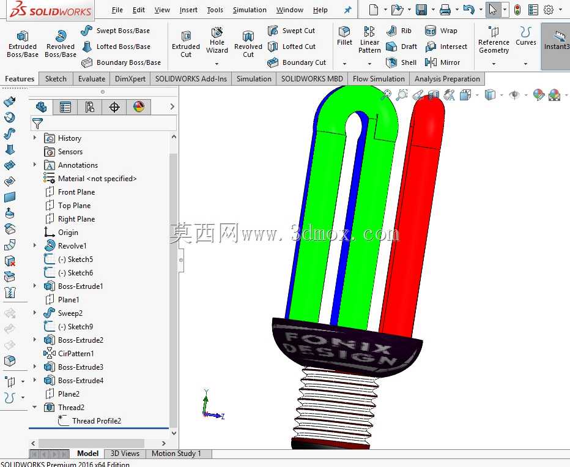Expand the Boss-Extrude2 feature
This screenshot has height=467, width=570.
(34, 340)
